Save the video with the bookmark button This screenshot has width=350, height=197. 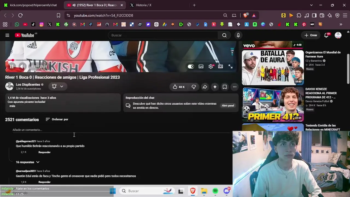coord(224,87)
